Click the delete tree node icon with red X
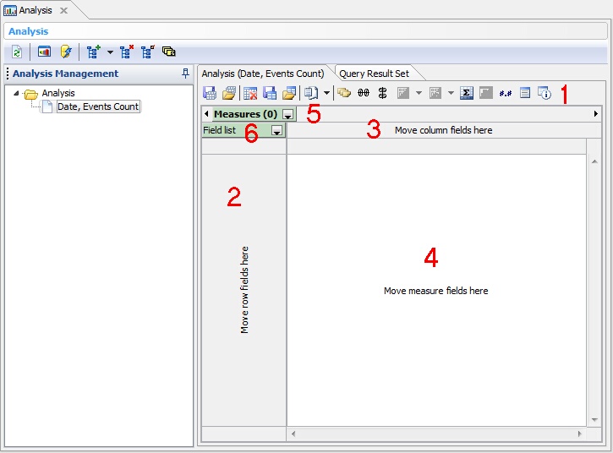613x453 pixels. tap(127, 52)
